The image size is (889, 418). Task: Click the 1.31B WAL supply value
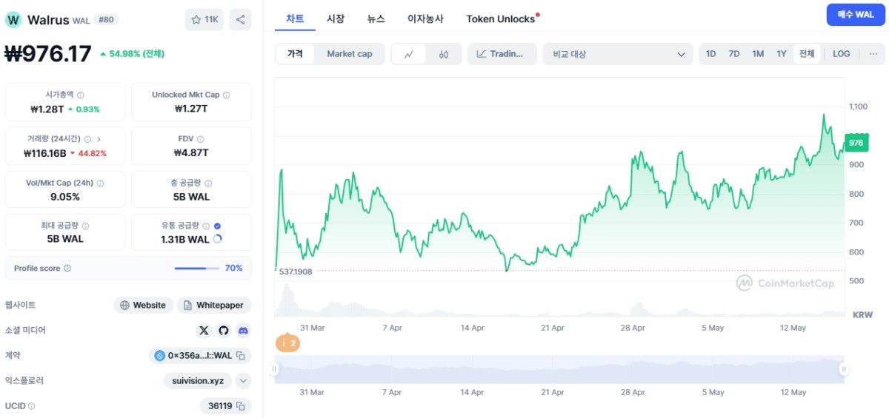185,239
